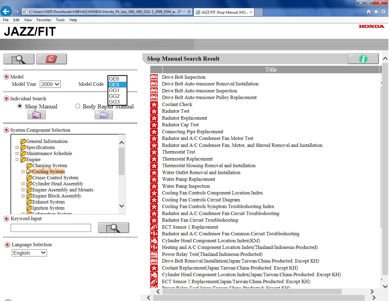Click the browser forward arrow
The image size is (389, 301).
coord(17,12)
